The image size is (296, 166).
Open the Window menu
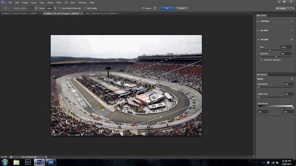tap(82, 3)
